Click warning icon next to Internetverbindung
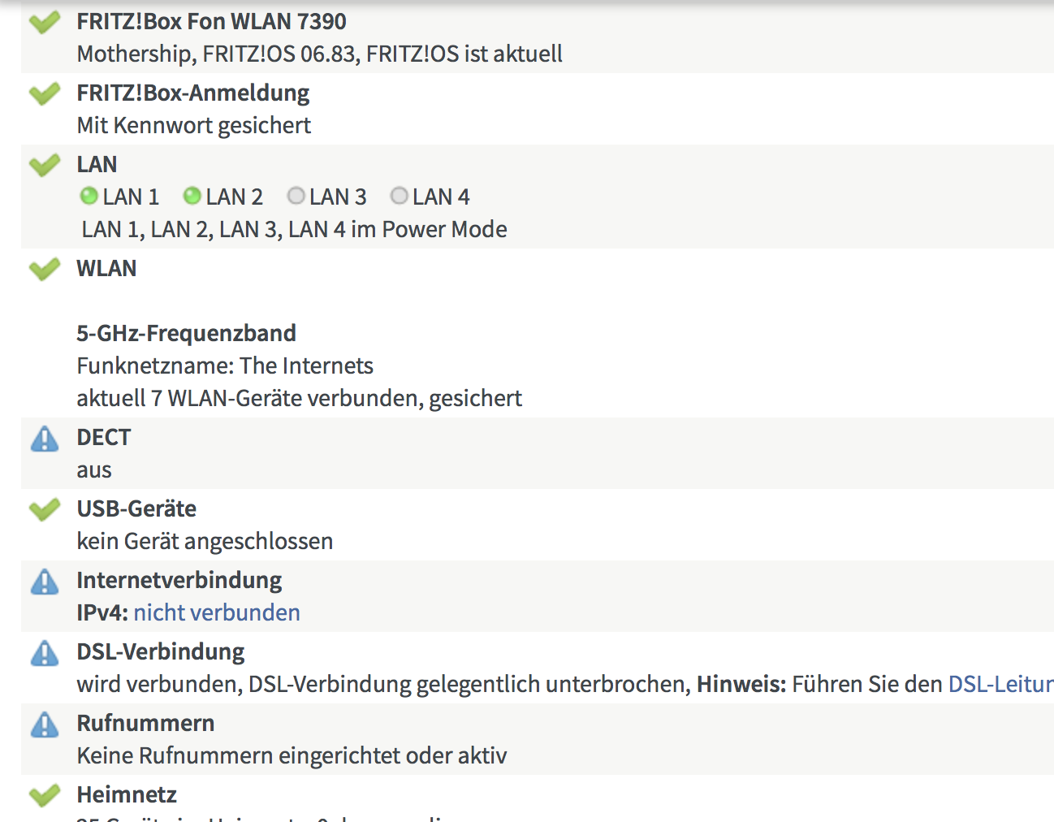This screenshot has height=822, width=1054. click(45, 582)
